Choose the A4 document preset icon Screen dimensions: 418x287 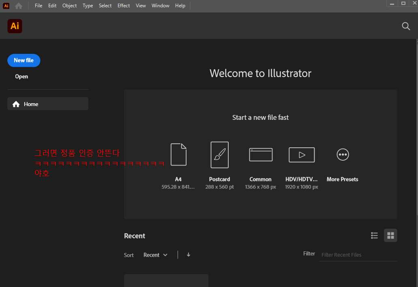[178, 154]
